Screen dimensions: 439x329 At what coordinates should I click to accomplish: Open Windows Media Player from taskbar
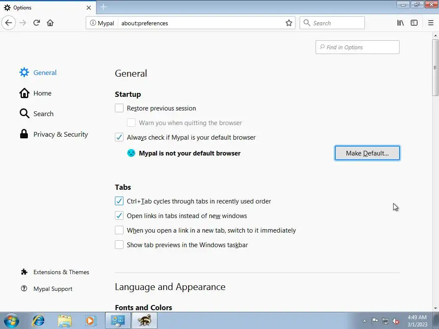click(x=91, y=320)
